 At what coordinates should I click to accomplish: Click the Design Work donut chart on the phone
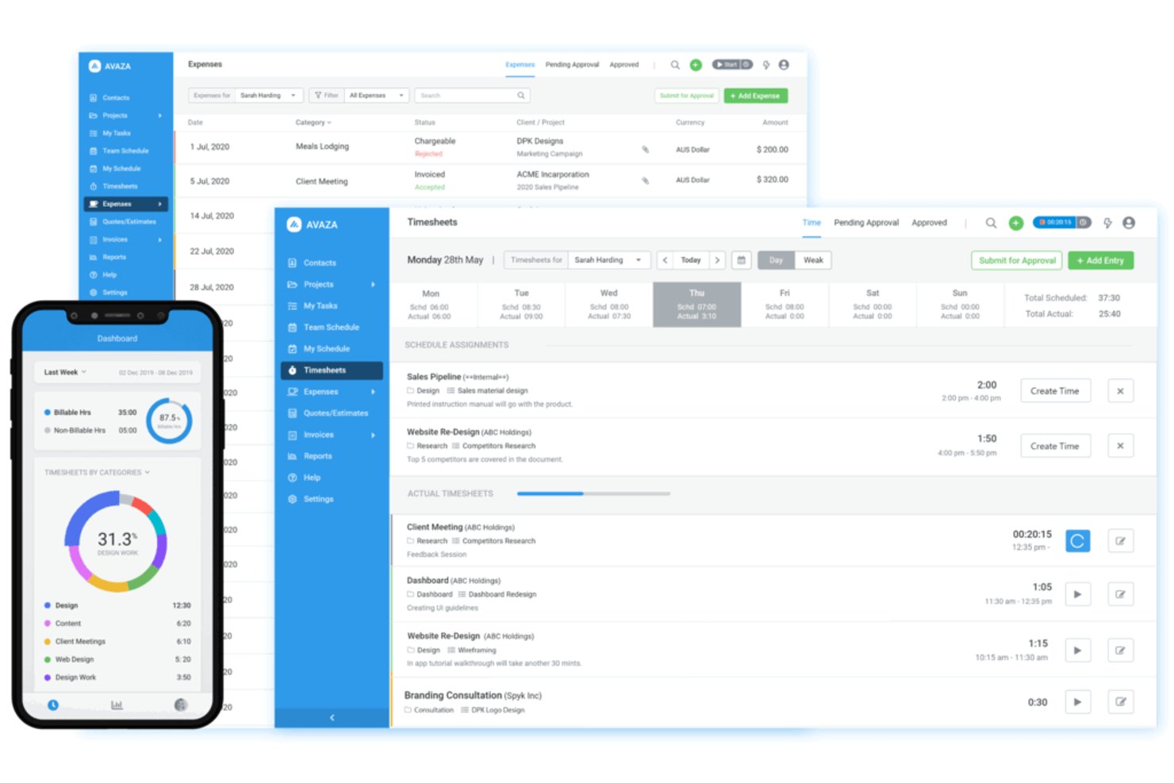[x=117, y=542]
